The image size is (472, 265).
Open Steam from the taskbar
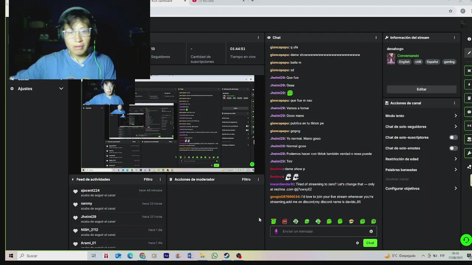coord(227,256)
